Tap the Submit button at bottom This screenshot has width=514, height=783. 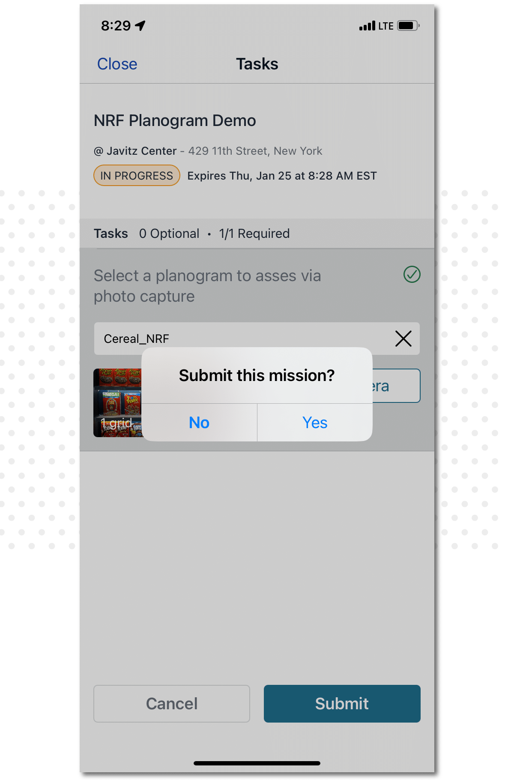[342, 703]
